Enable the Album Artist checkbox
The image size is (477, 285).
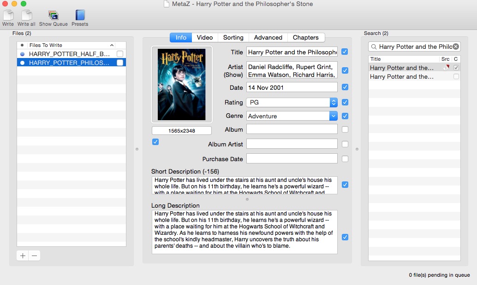pyautogui.click(x=345, y=144)
